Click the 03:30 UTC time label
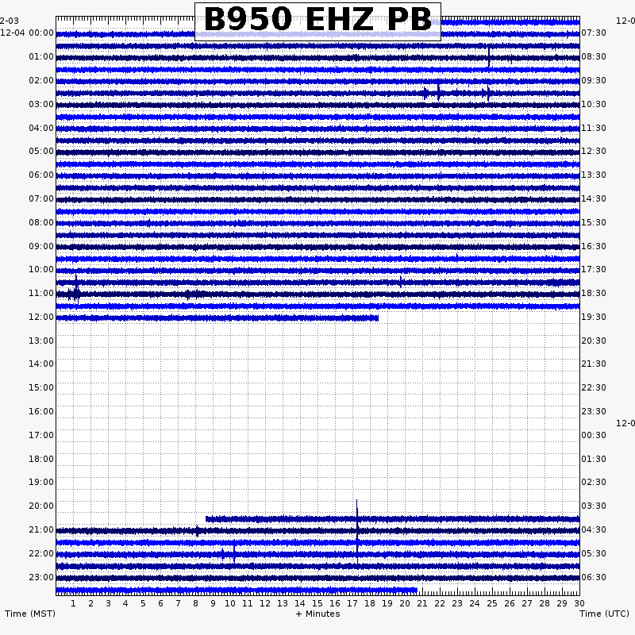 click(x=594, y=506)
